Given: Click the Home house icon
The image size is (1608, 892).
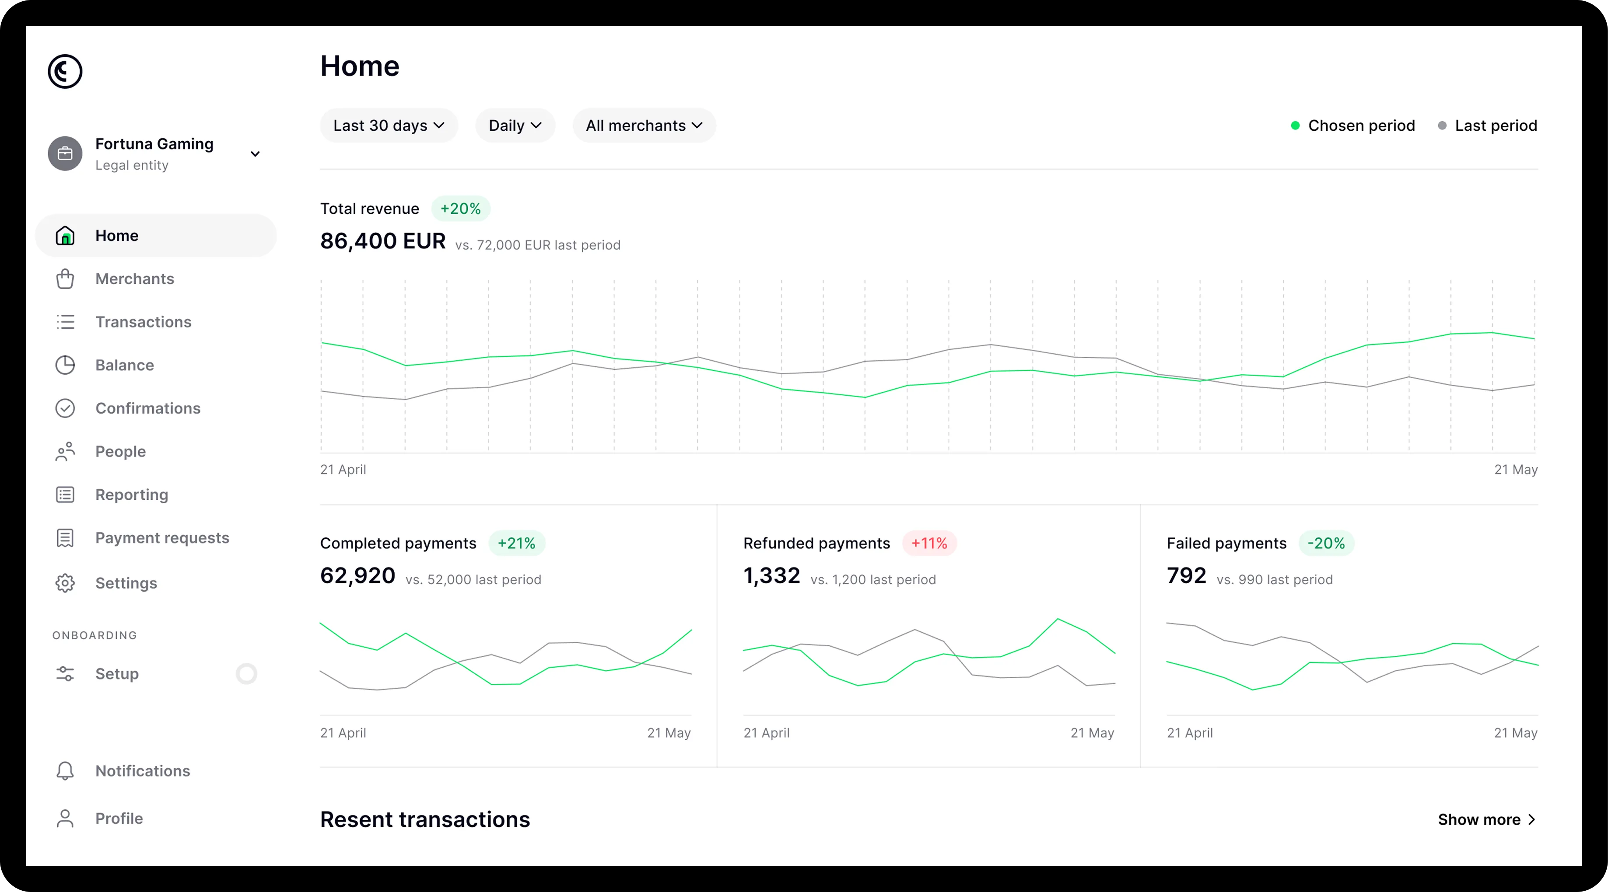Looking at the screenshot, I should click(65, 236).
